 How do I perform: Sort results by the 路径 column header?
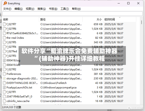coord(61,19)
